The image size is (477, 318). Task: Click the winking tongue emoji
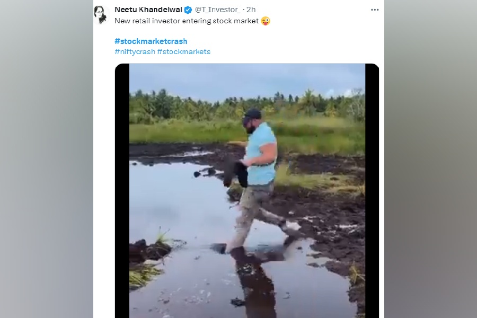tap(266, 21)
